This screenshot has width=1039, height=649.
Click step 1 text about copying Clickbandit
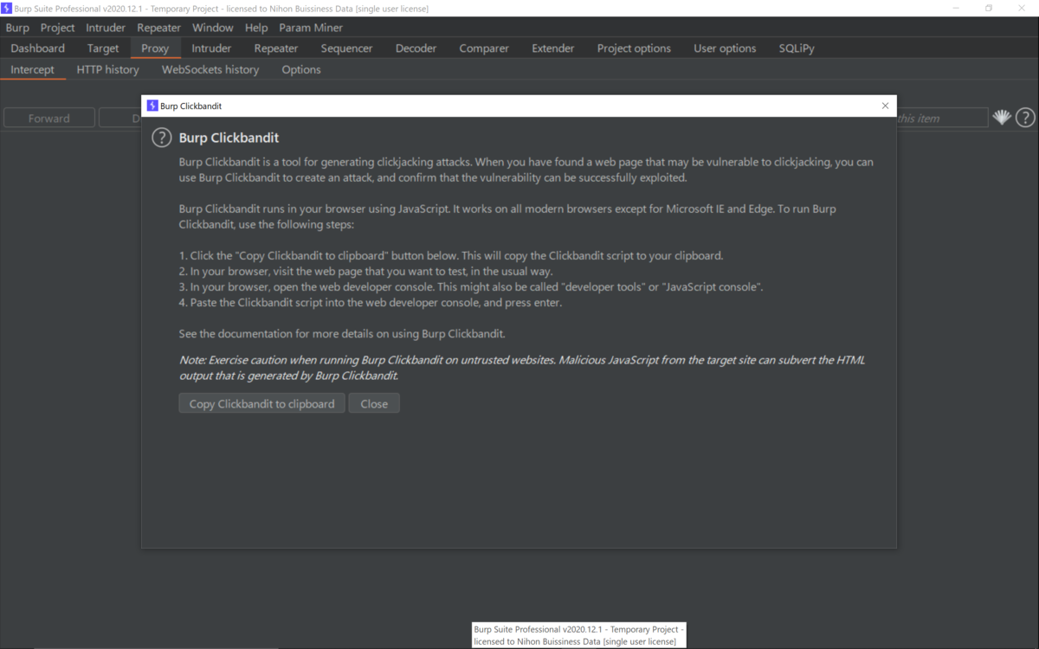tap(451, 256)
